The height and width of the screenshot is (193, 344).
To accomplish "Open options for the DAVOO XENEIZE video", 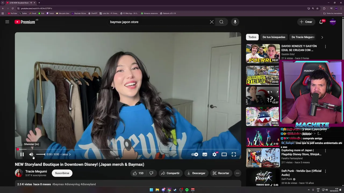I will click(x=325, y=47).
